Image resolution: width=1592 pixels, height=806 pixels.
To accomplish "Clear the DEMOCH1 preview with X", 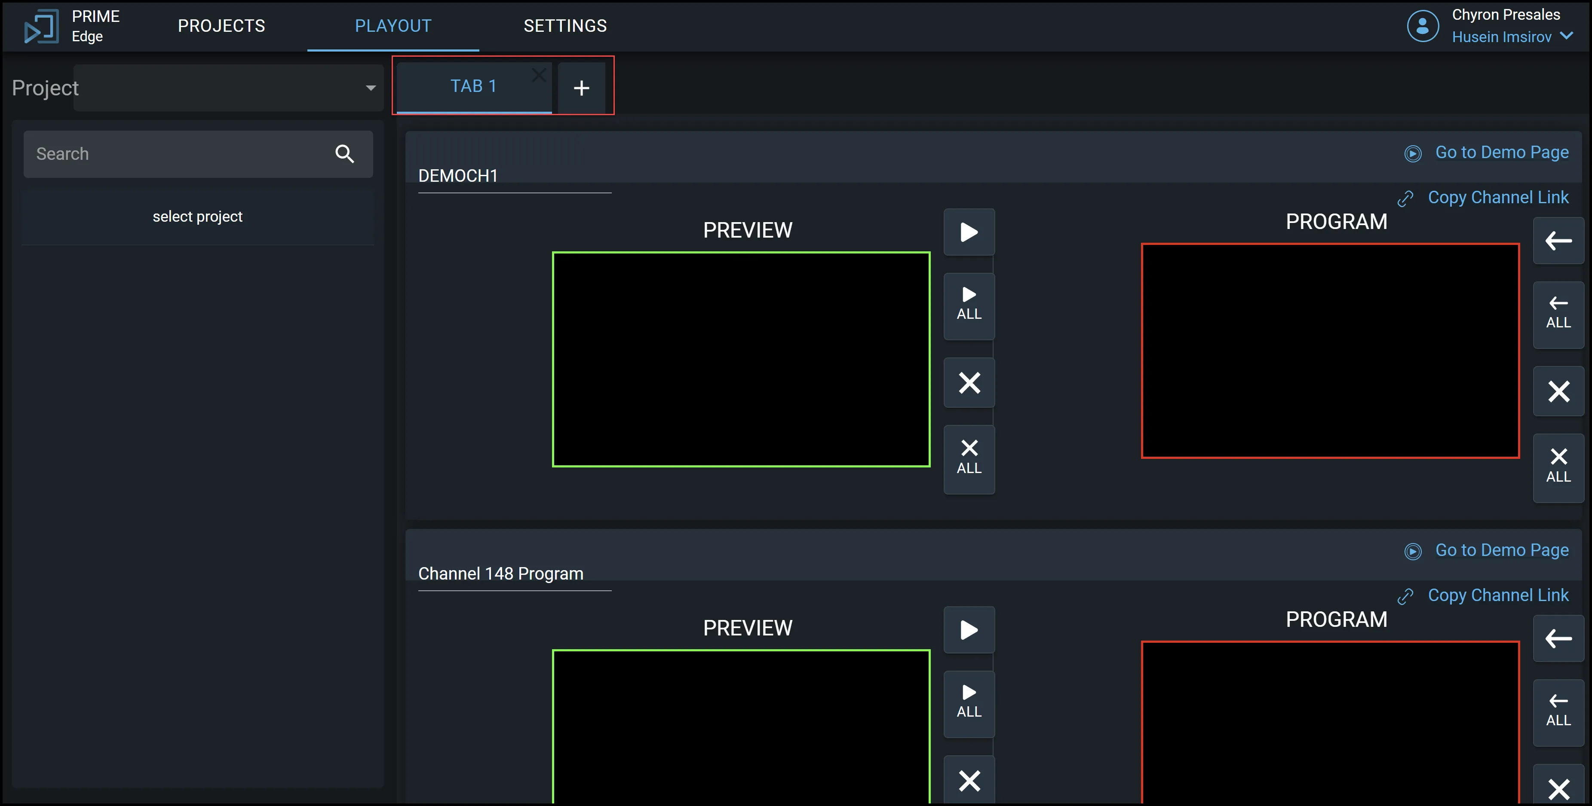I will click(969, 383).
